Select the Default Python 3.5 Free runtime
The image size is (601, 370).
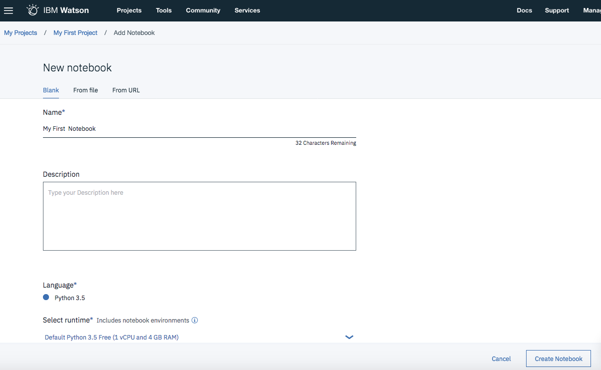pos(111,337)
